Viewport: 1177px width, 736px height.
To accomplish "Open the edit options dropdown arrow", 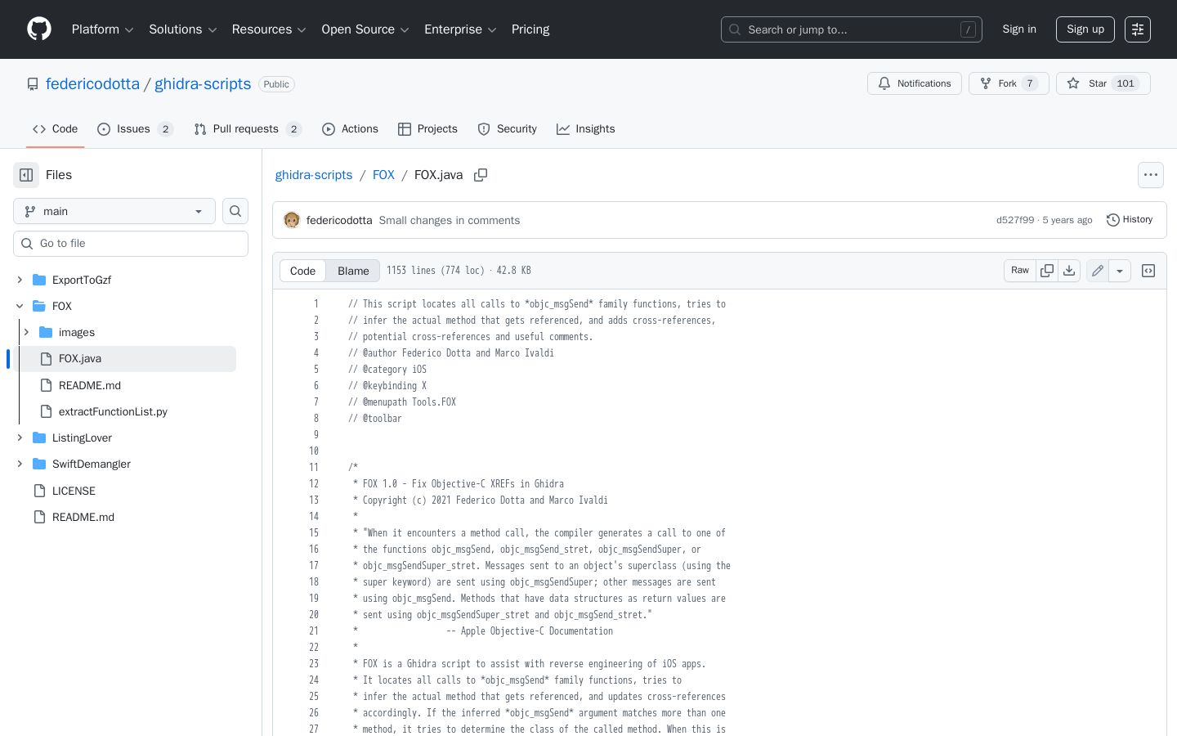I will tap(1120, 271).
